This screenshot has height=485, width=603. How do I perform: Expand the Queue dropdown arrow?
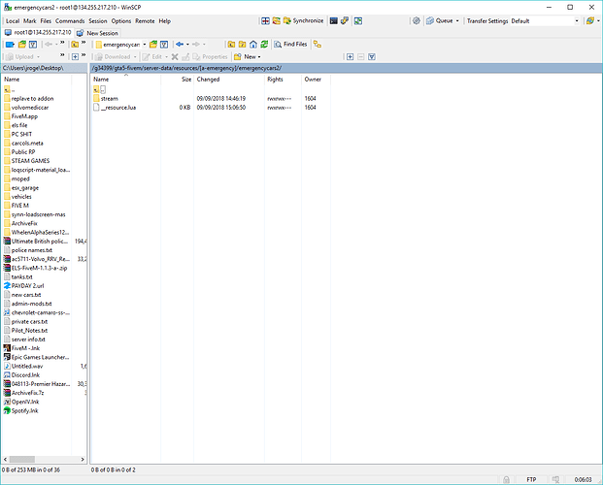[457, 21]
